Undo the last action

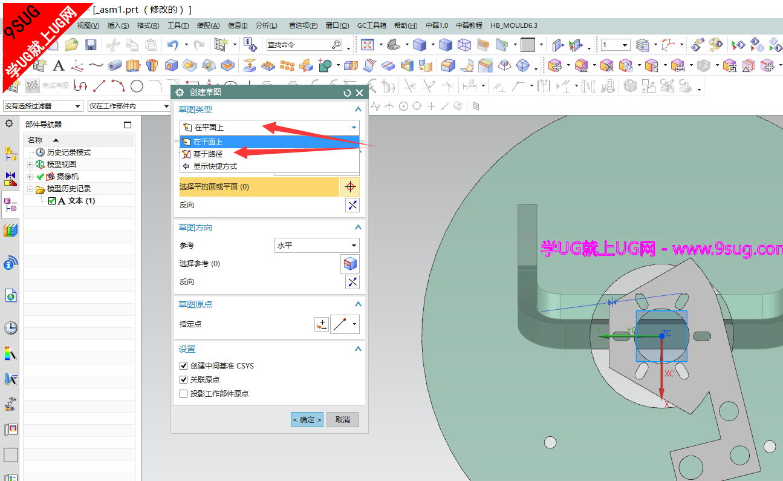(x=173, y=44)
